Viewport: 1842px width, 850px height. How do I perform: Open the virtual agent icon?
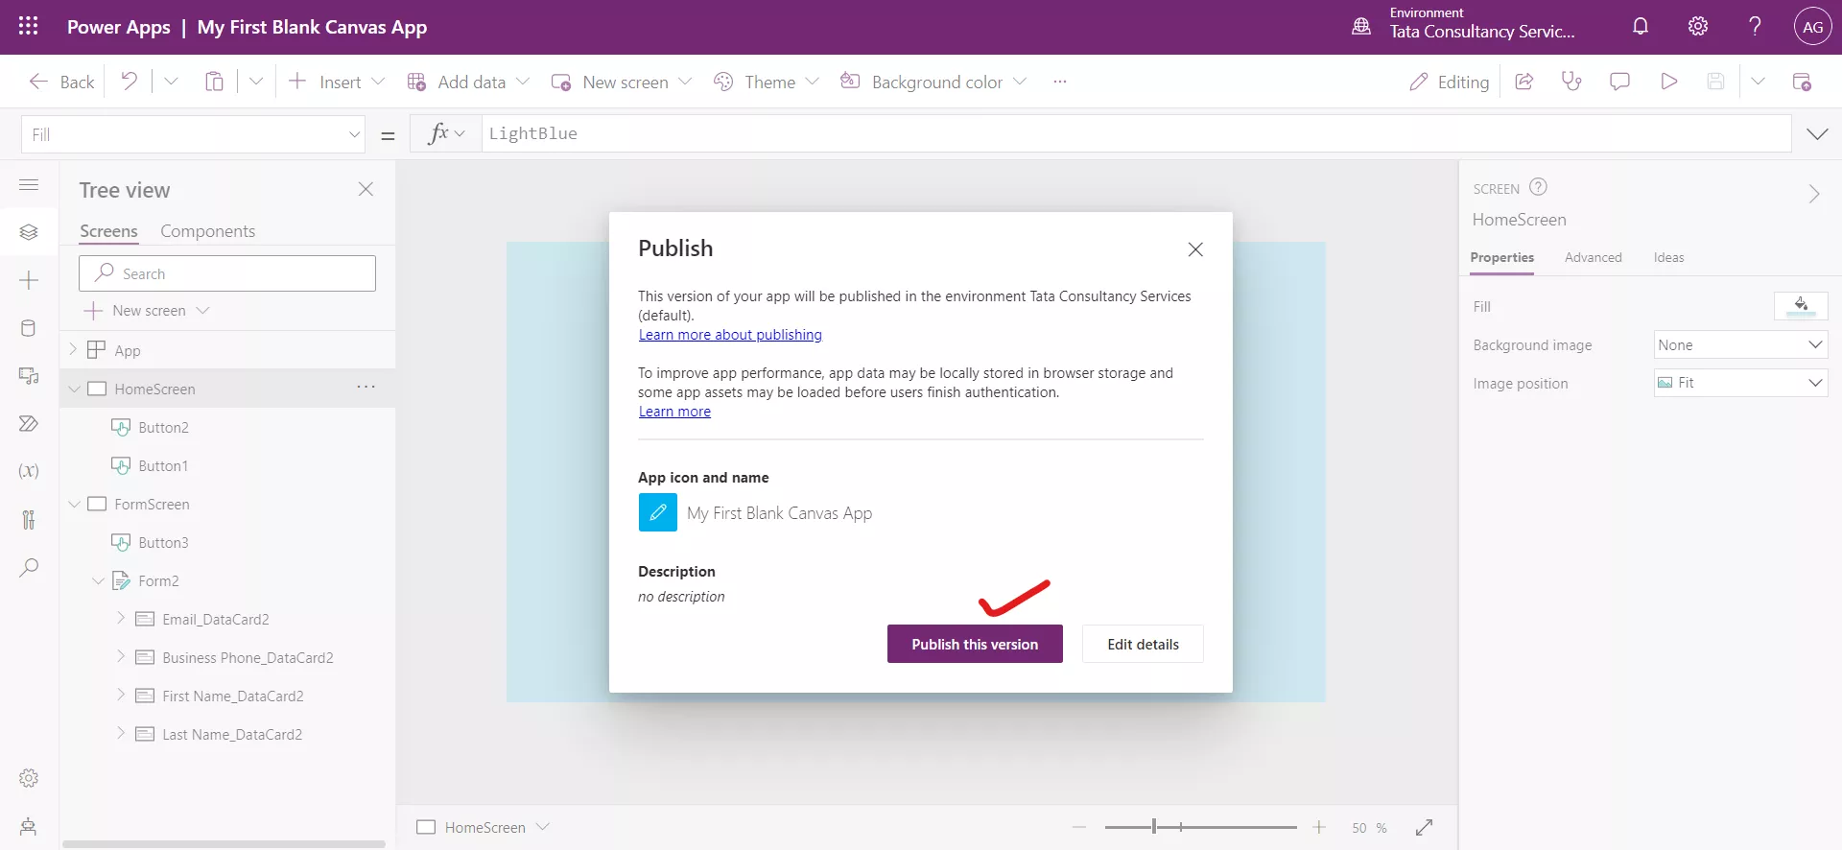pos(29,826)
